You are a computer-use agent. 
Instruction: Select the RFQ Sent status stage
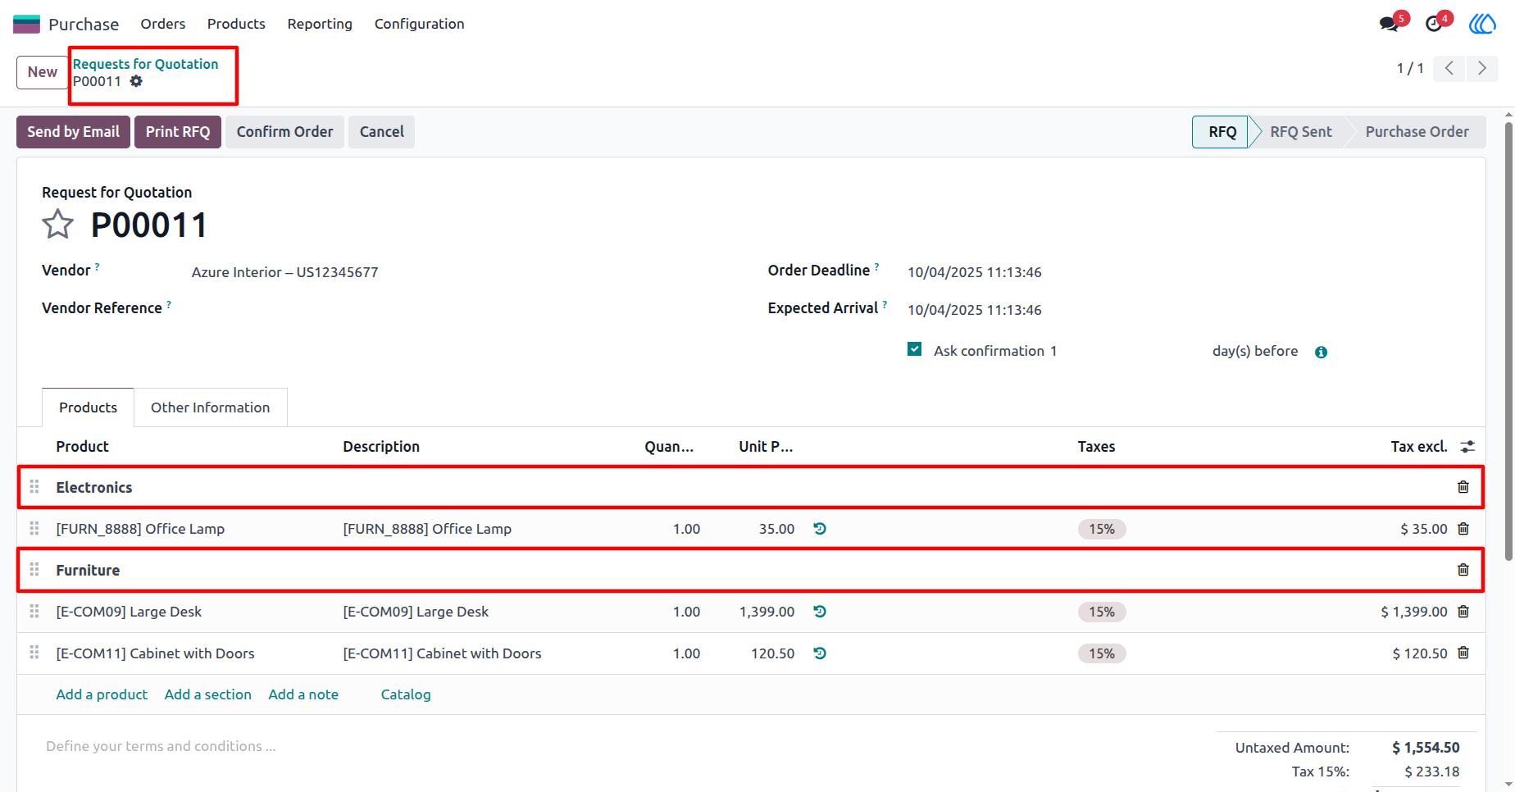(x=1300, y=132)
